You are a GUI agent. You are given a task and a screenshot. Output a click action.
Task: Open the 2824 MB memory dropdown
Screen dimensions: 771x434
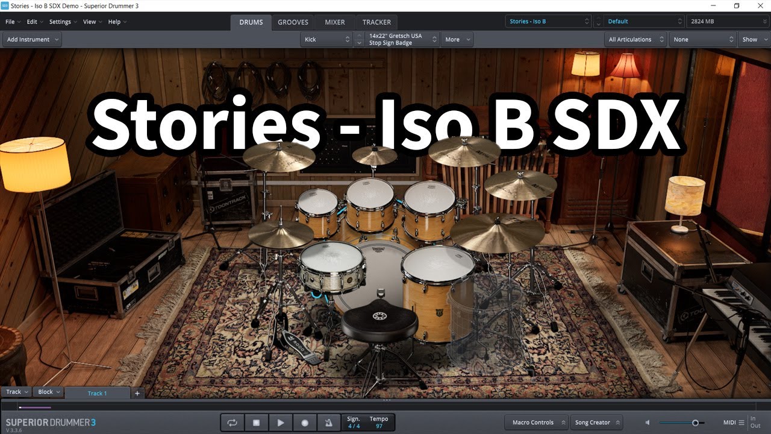click(x=728, y=21)
